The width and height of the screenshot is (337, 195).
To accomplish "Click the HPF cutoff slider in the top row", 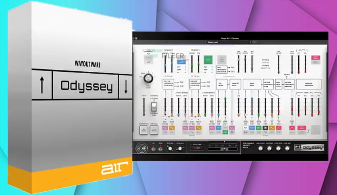I will pos(279,64).
